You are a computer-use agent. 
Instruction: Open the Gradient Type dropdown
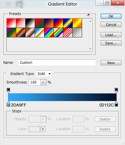pos(44,74)
